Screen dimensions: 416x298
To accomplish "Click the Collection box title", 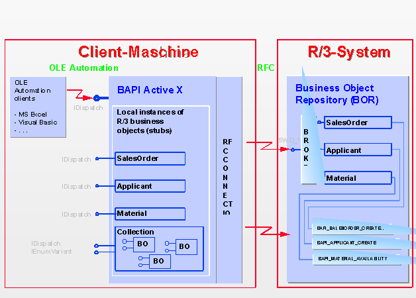I will (x=135, y=232).
